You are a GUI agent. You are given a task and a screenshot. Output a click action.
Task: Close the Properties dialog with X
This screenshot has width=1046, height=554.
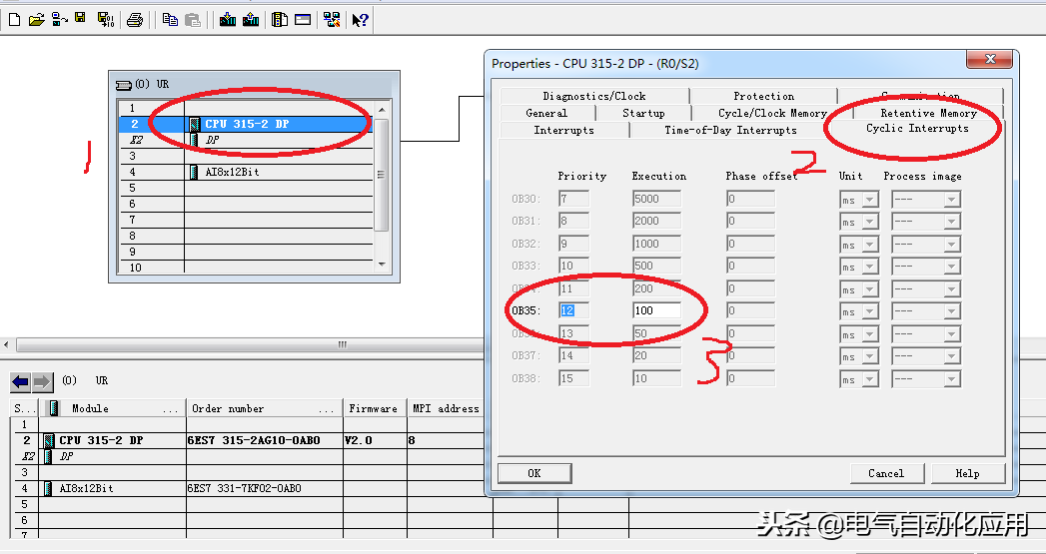990,59
